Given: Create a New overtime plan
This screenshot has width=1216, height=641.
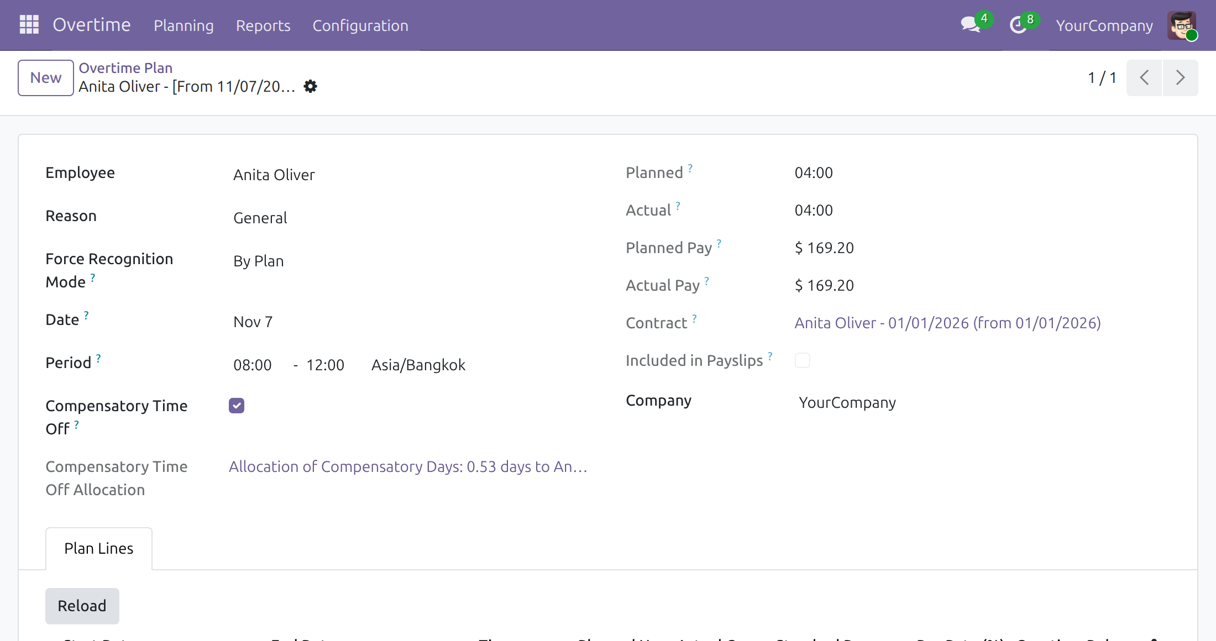Looking at the screenshot, I should click(x=46, y=78).
